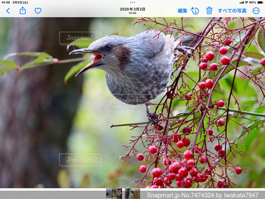Tap the main bird photo
Viewport: 265px width, 199px height.
pyautogui.click(x=132, y=103)
